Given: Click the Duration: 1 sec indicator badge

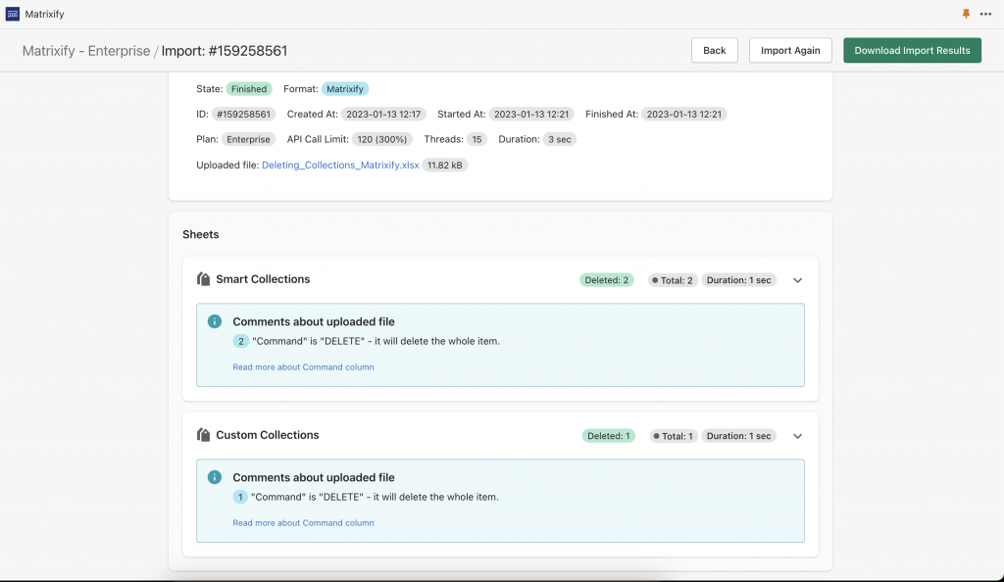Looking at the screenshot, I should pos(738,279).
